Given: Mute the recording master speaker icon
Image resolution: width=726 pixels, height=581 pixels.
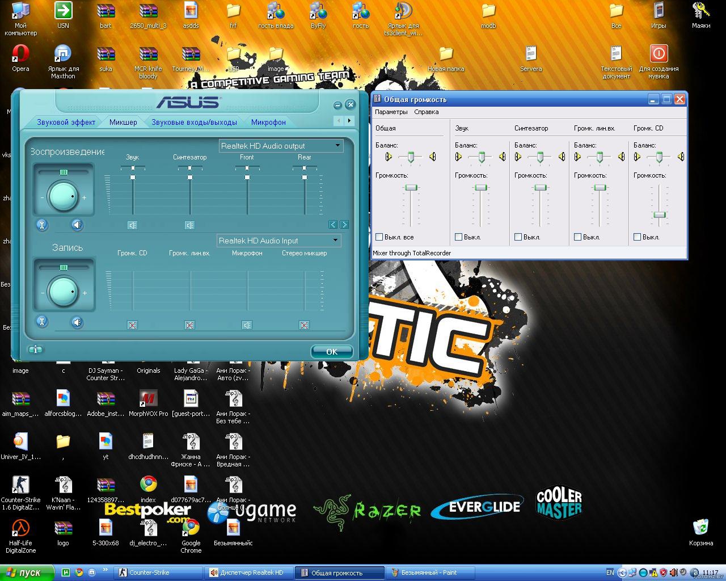Looking at the screenshot, I should coord(77,322).
